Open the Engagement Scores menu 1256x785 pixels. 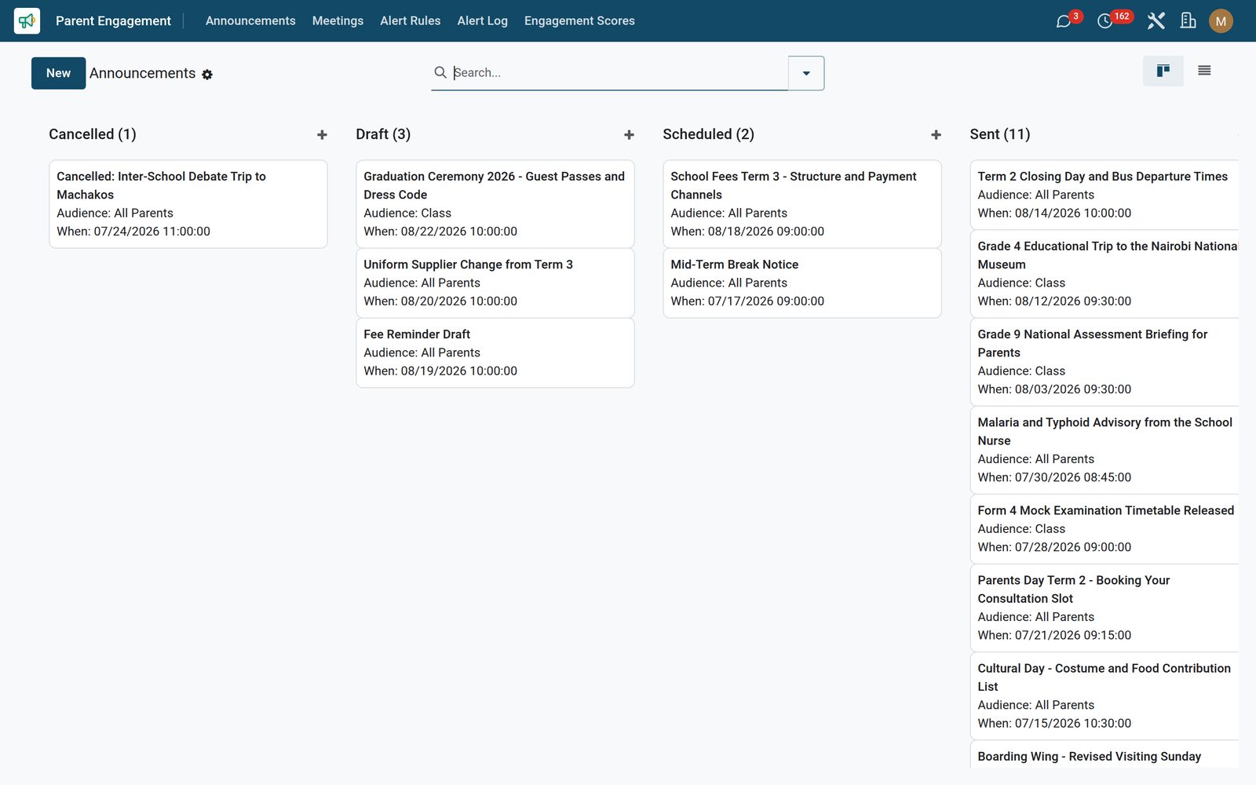(579, 21)
